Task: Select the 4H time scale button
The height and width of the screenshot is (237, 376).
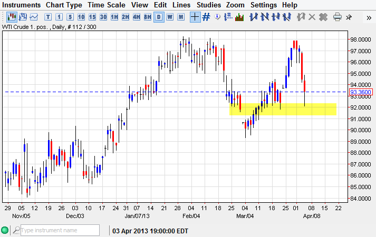Action: (137, 17)
